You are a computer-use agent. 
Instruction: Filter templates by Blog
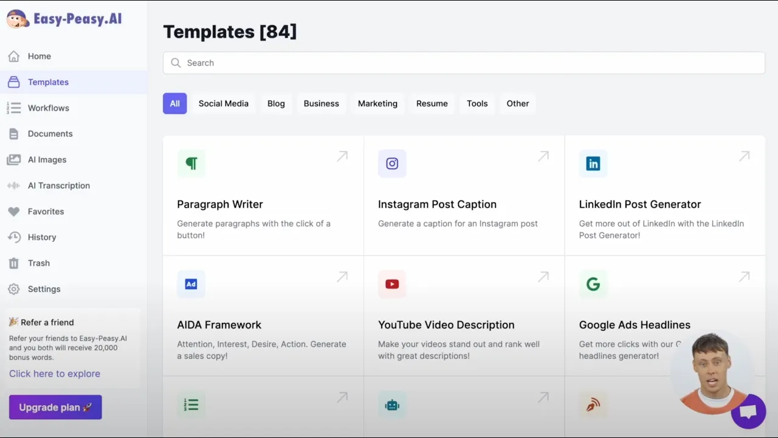(276, 103)
